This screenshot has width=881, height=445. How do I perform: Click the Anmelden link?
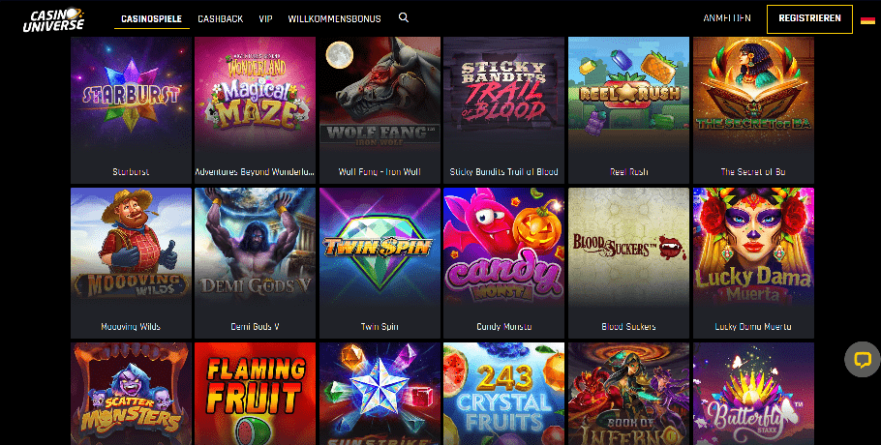tap(727, 18)
